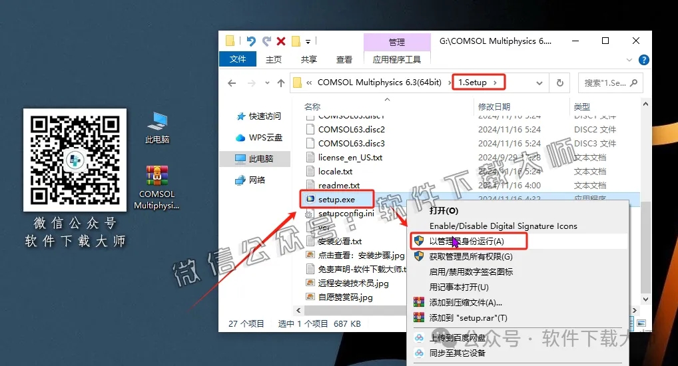The width and height of the screenshot is (678, 366).
Task: Click the 管理 contextual tab header
Action: pyautogui.click(x=397, y=42)
